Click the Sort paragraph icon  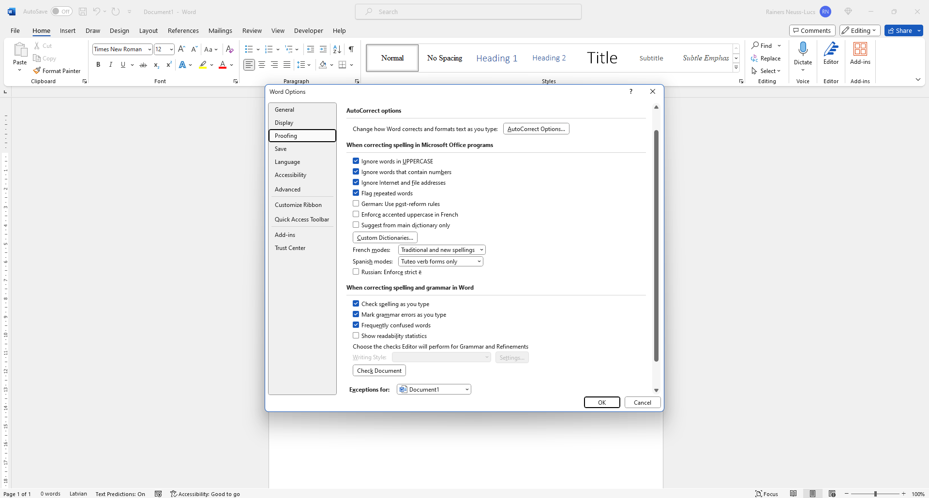click(x=337, y=49)
